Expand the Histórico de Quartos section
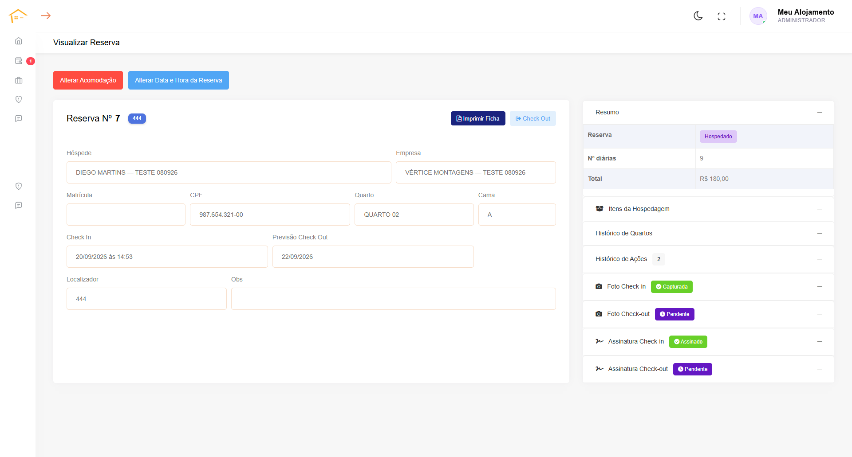The height and width of the screenshot is (457, 852). point(820,234)
